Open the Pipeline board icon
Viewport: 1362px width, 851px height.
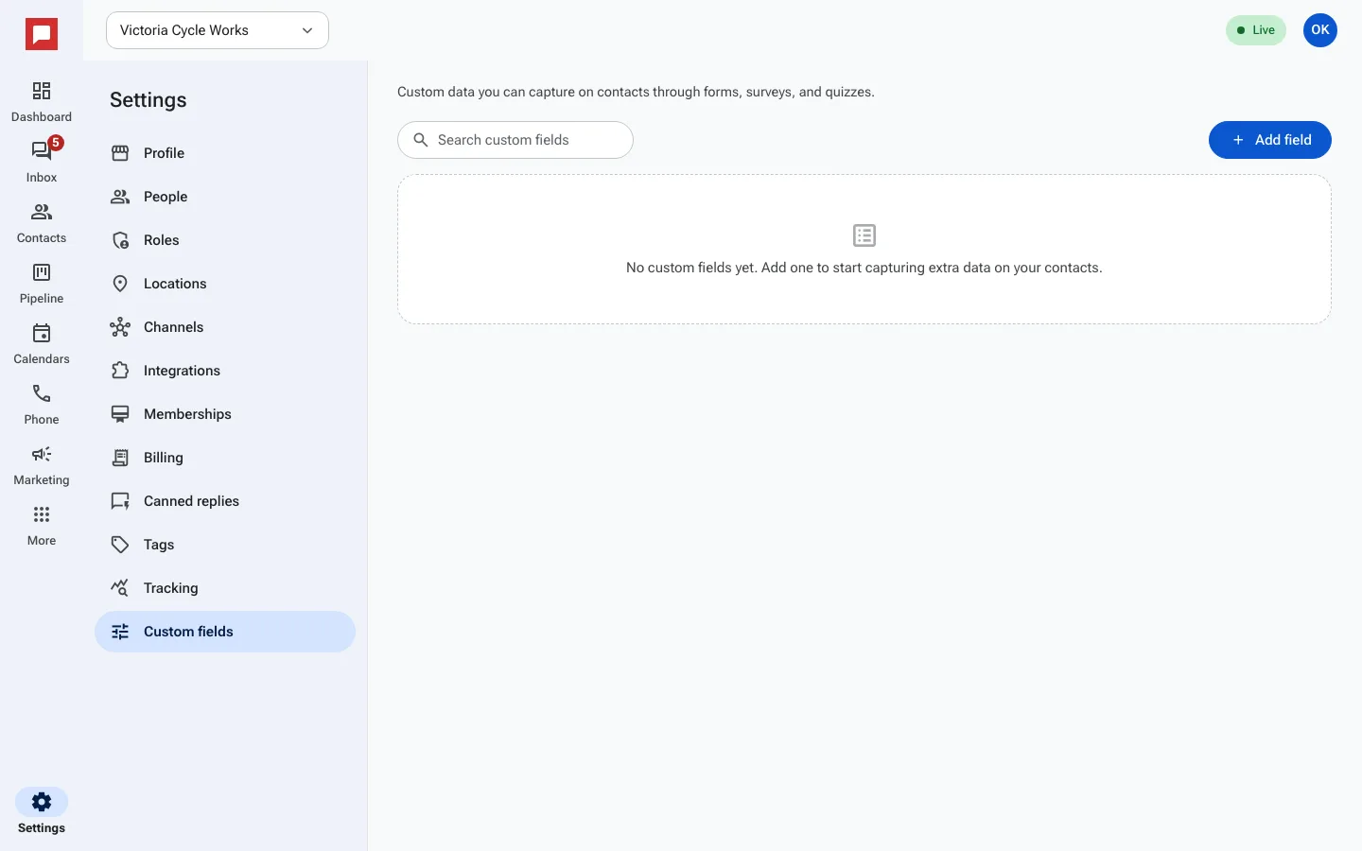(x=42, y=272)
